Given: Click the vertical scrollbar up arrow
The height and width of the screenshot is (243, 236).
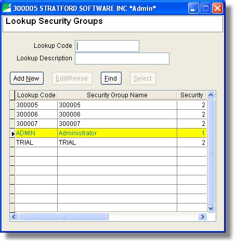Looking at the screenshot, I should tap(211, 95).
